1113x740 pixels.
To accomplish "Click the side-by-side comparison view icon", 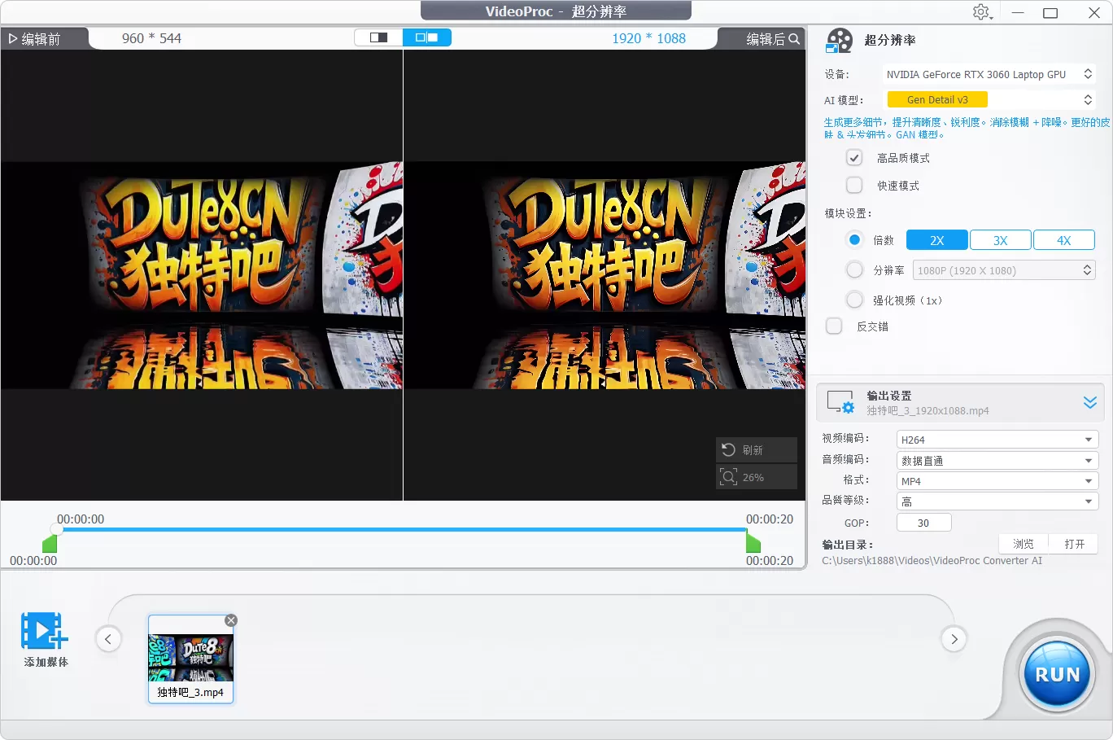I will [427, 37].
